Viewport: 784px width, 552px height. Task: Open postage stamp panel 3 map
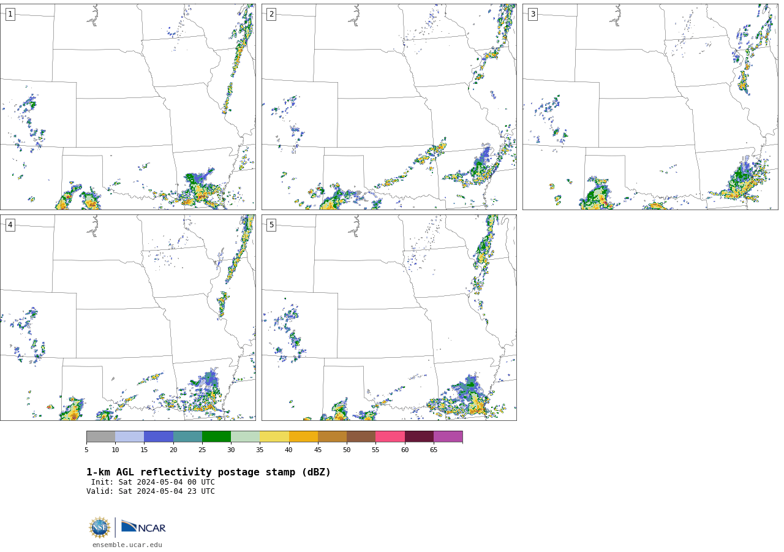coord(650,107)
